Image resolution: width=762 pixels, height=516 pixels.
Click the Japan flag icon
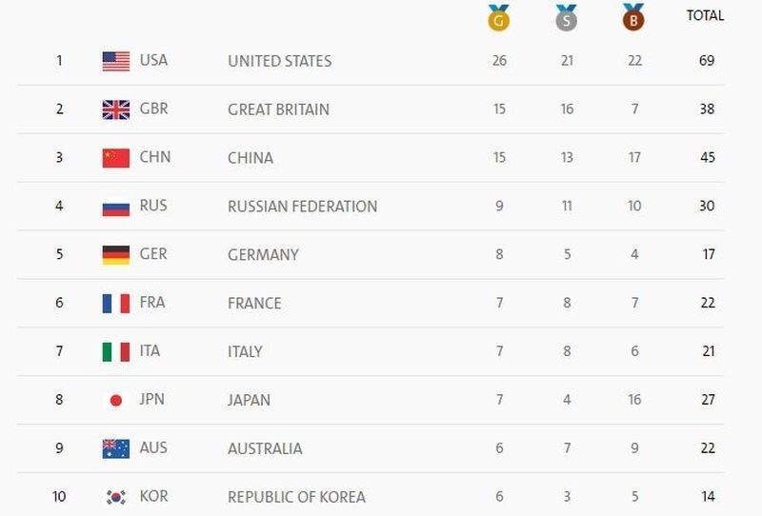click(x=116, y=401)
